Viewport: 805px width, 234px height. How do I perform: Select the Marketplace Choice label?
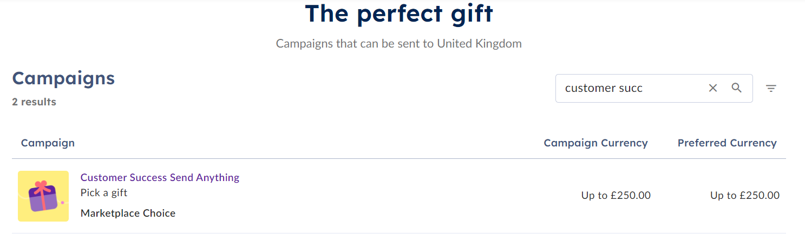click(128, 213)
